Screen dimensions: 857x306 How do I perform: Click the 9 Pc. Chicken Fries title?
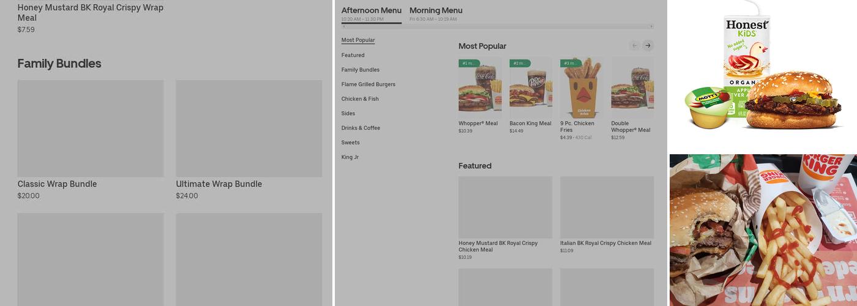pos(577,127)
